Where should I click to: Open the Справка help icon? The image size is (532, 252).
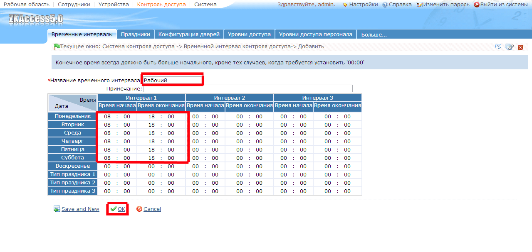pyautogui.click(x=385, y=5)
